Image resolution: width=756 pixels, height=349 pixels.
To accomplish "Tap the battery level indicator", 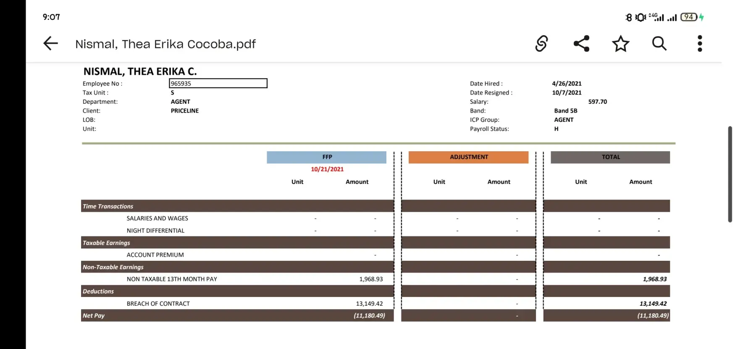I will coord(689,17).
